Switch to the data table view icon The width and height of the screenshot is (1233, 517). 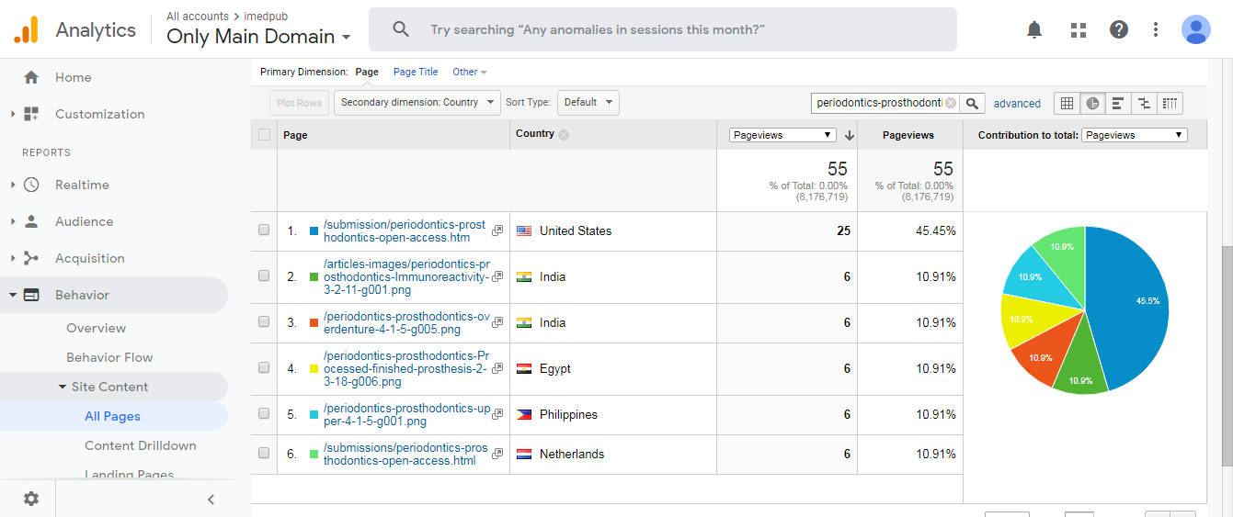pos(1067,103)
